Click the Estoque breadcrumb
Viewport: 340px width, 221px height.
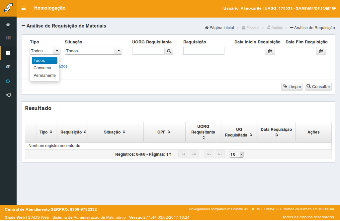click(x=250, y=28)
